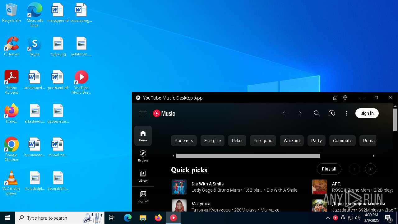The height and width of the screenshot is (224, 398).
Task: Show next Quick picks with right chevron
Action: (370, 169)
